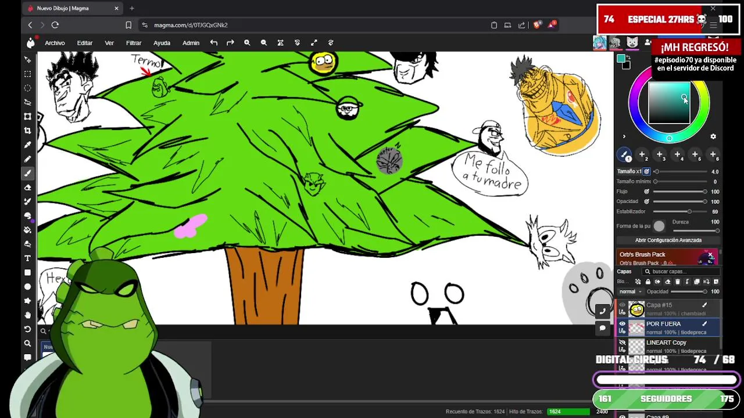The image size is (744, 418).
Task: Select the Brush tool
Action: click(27, 173)
